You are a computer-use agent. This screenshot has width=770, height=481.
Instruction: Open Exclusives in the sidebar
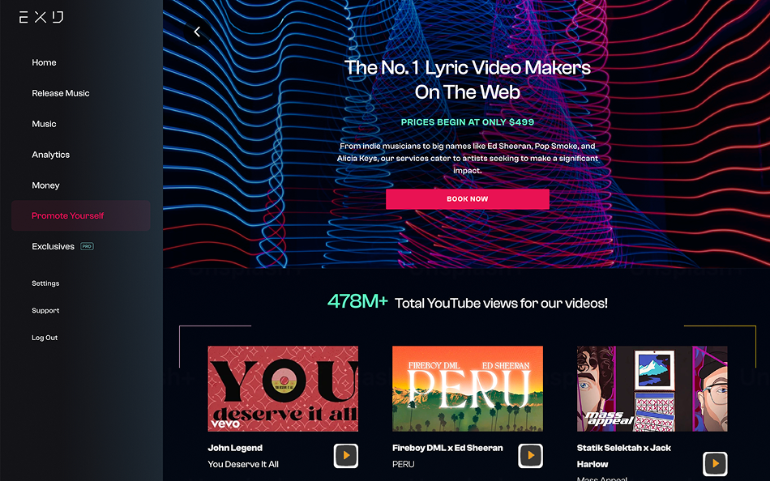click(x=53, y=246)
